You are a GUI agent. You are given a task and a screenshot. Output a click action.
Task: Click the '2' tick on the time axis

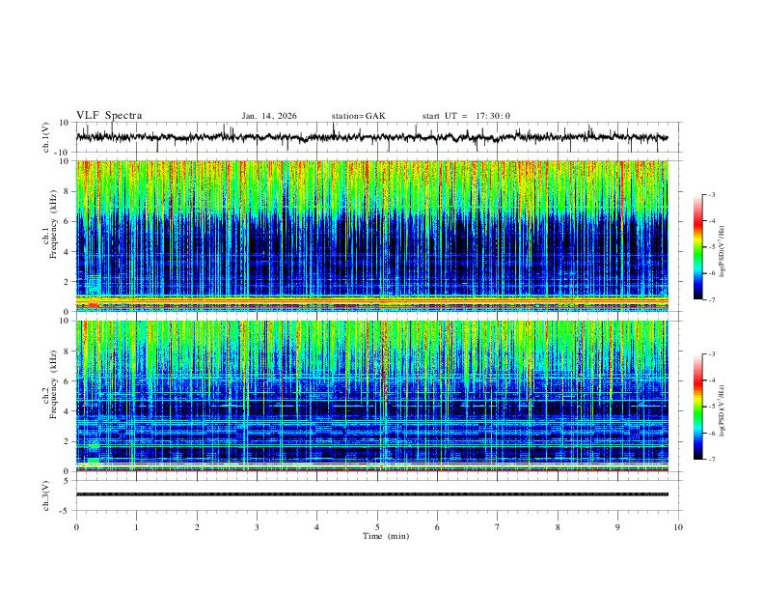[197, 527]
